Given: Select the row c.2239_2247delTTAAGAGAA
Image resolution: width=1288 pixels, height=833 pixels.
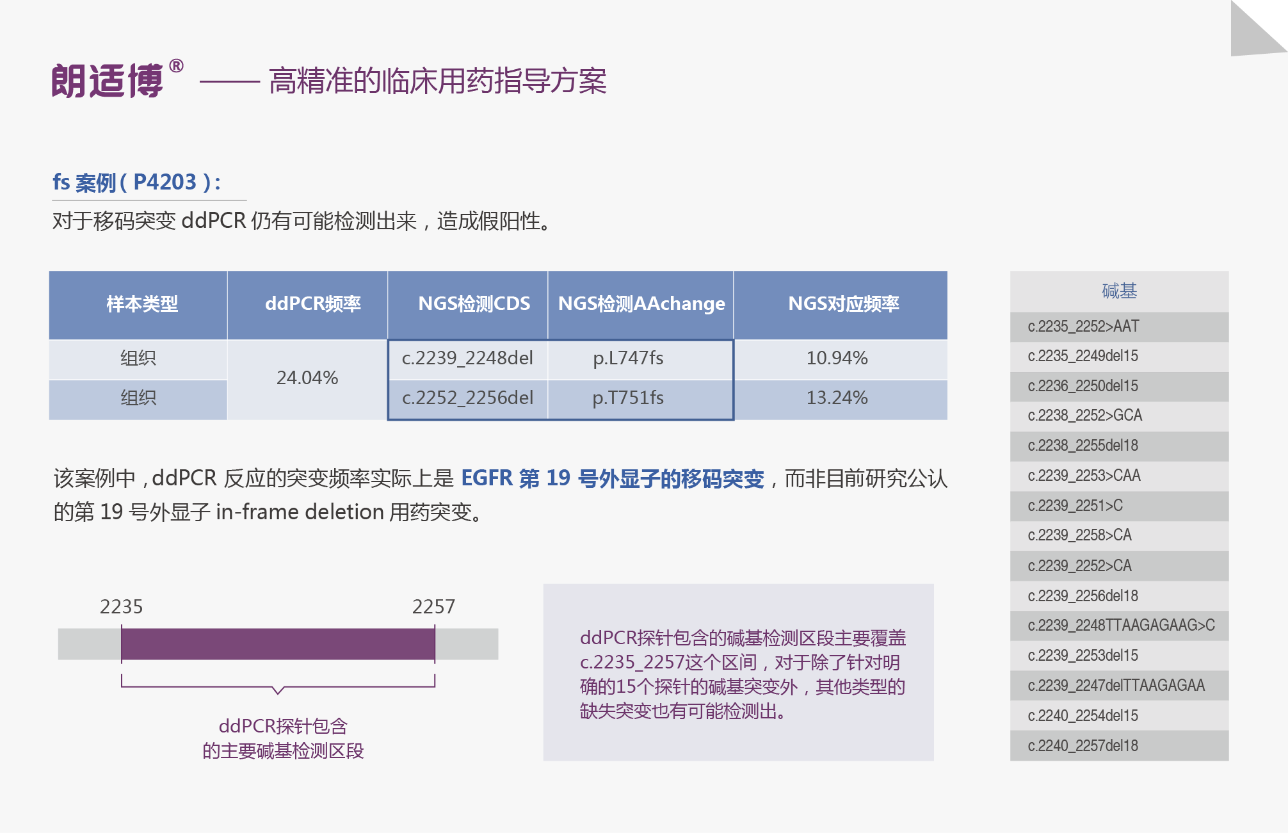Looking at the screenshot, I should [x=1119, y=686].
